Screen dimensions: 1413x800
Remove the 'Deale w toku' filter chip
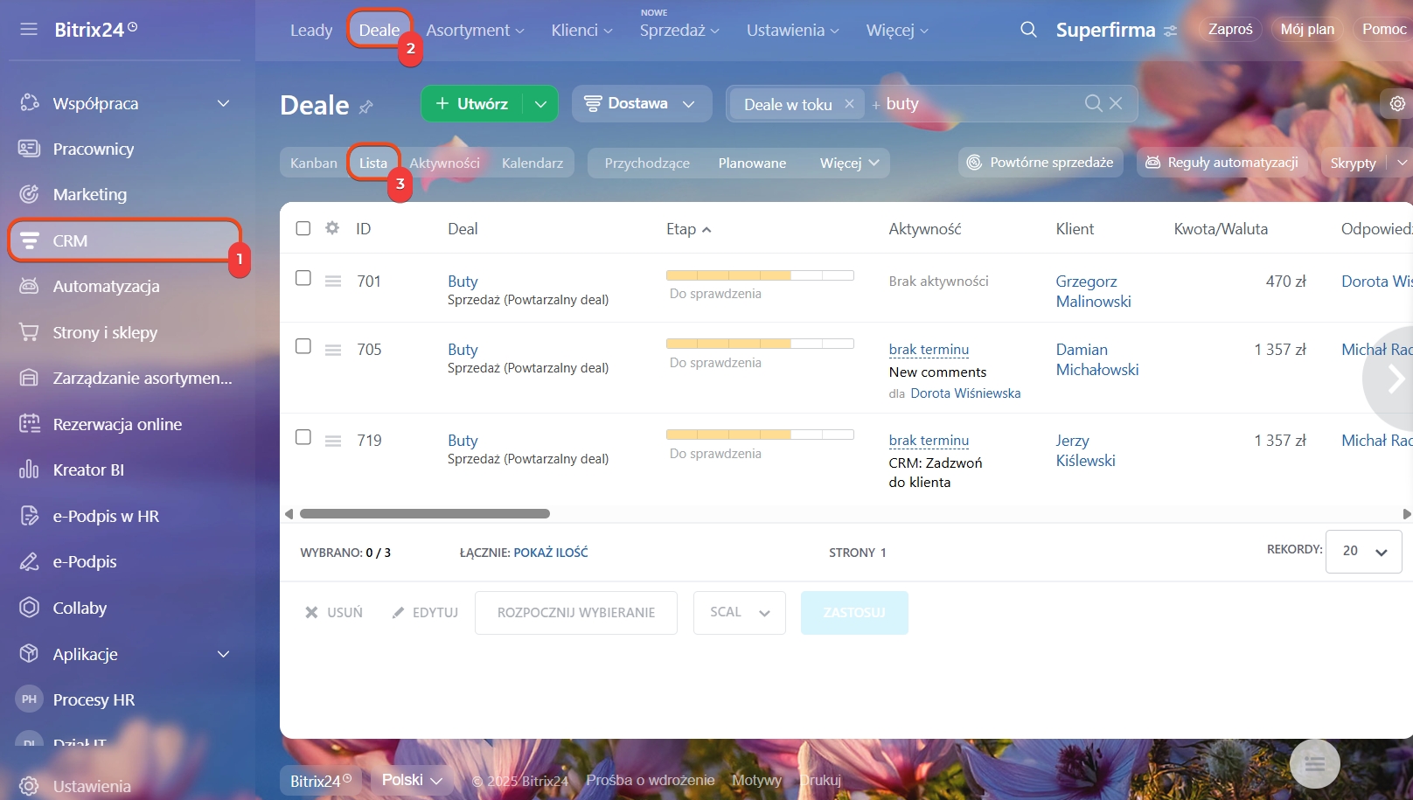(849, 103)
